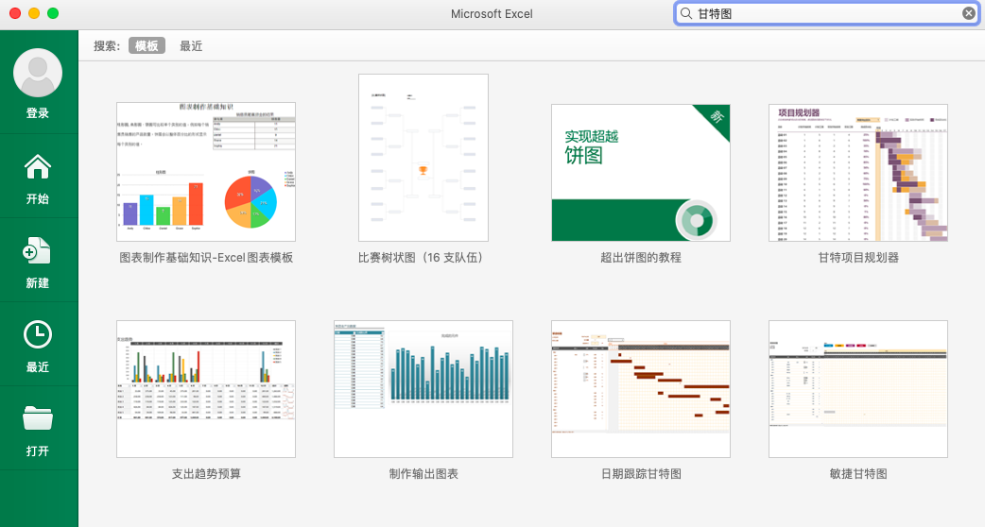The image size is (985, 527).
Task: Open the 开始 home icon in sidebar
Action: click(38, 167)
